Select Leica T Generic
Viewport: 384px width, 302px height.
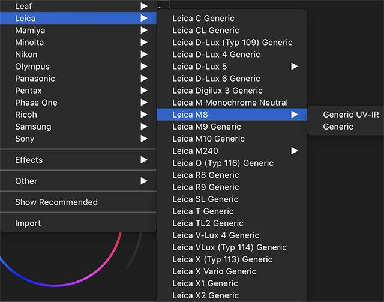coord(232,211)
